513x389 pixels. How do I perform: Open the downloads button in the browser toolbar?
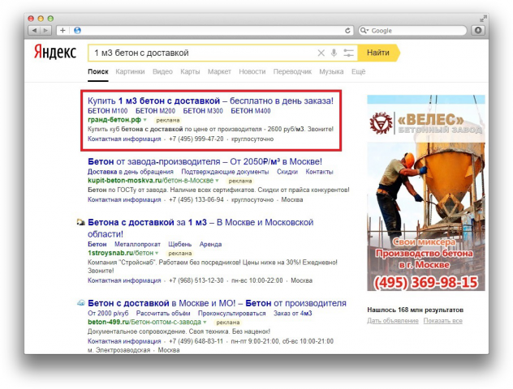(x=477, y=30)
